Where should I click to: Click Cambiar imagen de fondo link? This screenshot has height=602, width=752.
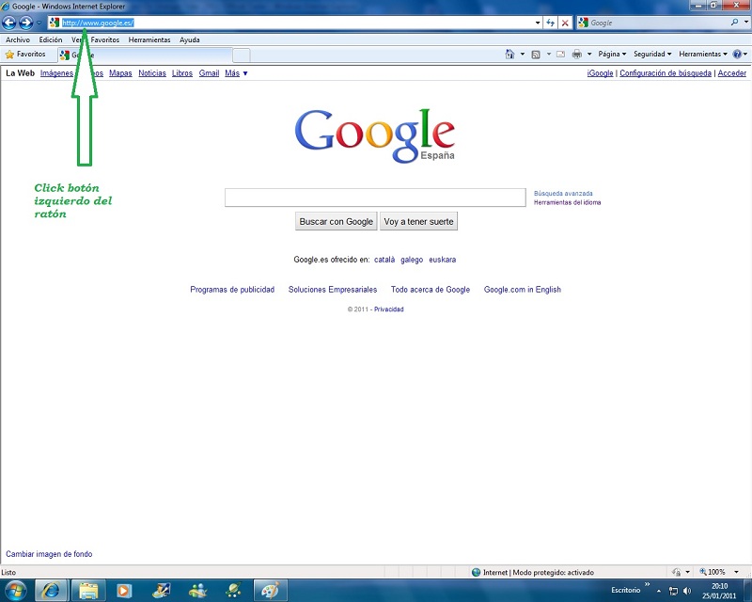tap(49, 554)
